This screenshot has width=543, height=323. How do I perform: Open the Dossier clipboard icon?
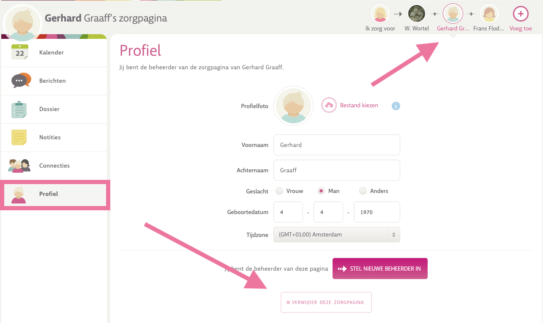pyautogui.click(x=19, y=109)
